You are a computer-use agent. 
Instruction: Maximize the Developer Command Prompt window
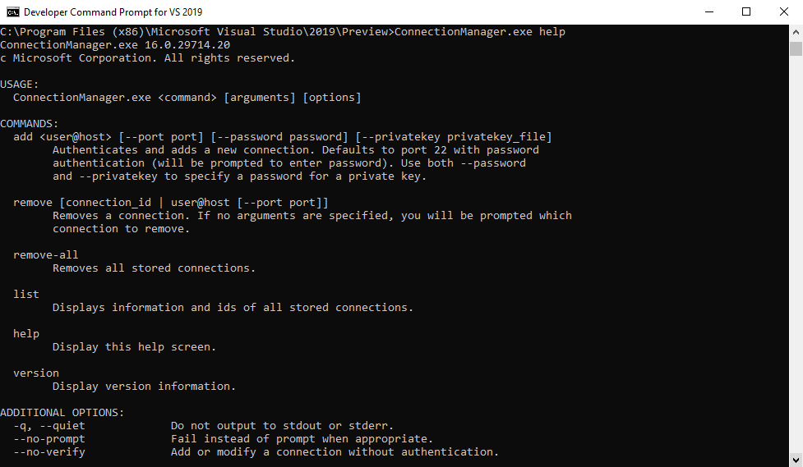(x=746, y=12)
